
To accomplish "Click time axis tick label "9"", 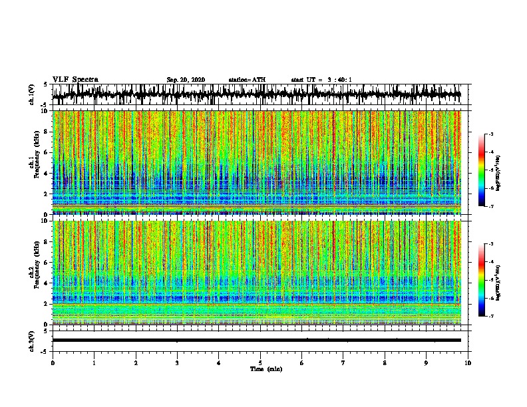I will pyautogui.click(x=426, y=363).
